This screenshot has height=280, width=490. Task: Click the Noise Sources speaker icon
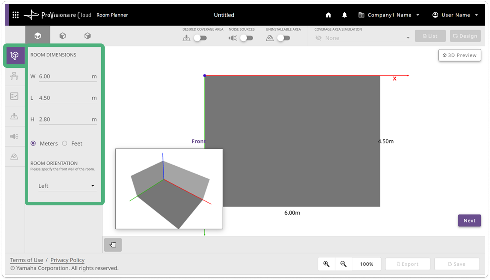click(x=233, y=38)
